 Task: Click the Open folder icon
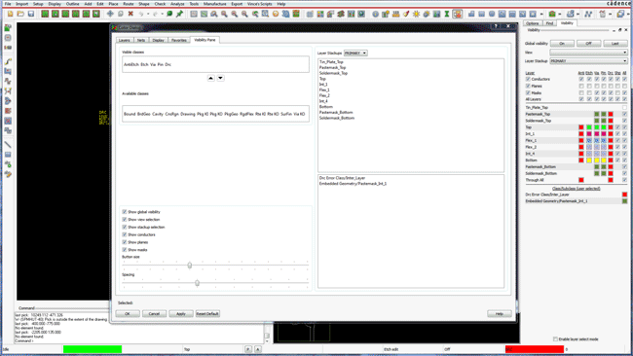point(20,15)
